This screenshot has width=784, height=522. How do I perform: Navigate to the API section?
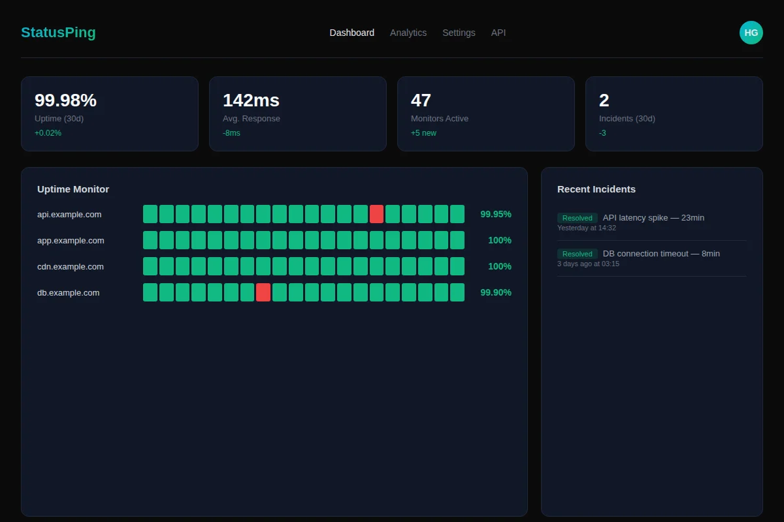[498, 33]
